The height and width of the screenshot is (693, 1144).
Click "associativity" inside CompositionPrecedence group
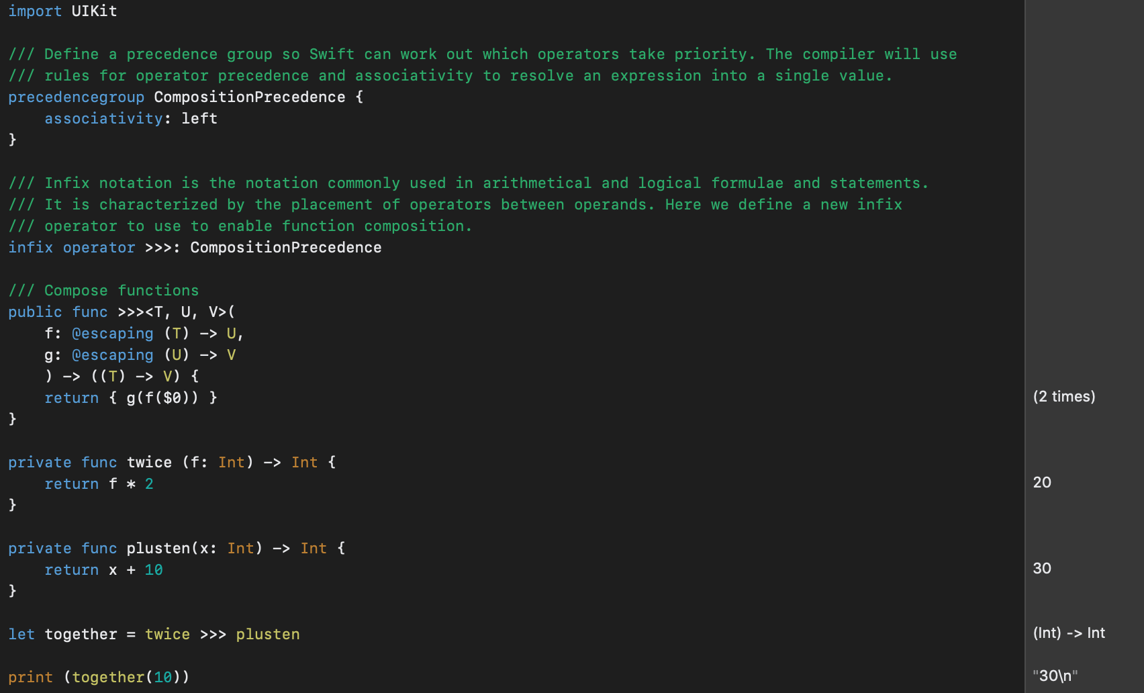tap(103, 119)
